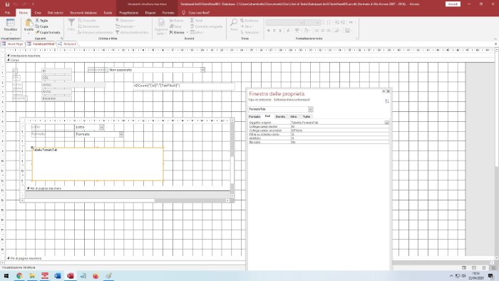
Task: Select the Taglia scissors icon
Action: 37,21
